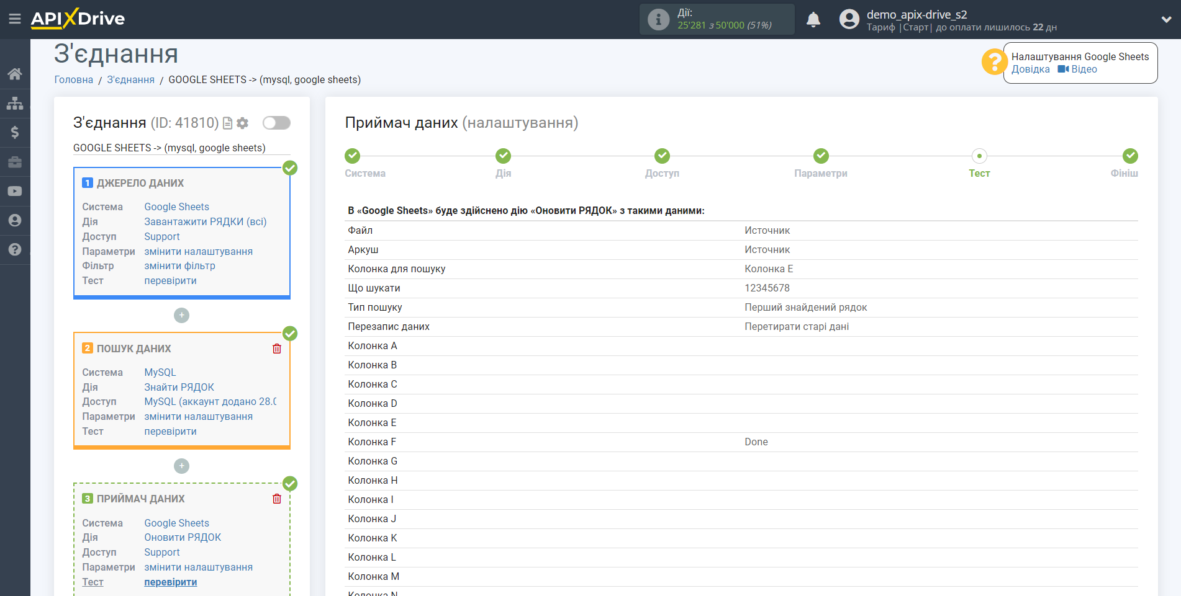This screenshot has width=1181, height=596.
Task: Click the ApiX-Drive logo
Action: tap(78, 19)
